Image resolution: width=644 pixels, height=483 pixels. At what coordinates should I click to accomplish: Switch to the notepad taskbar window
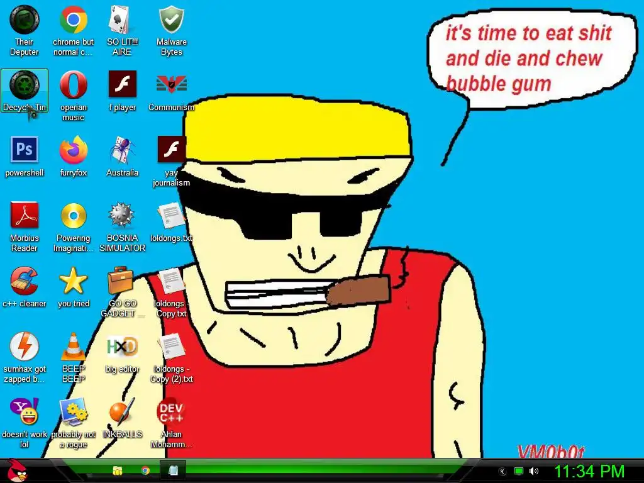click(x=173, y=470)
